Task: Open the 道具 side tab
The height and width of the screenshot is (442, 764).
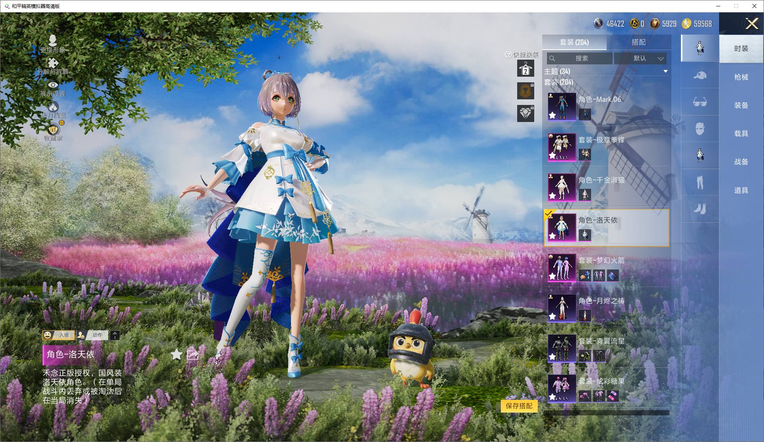Action: click(741, 190)
